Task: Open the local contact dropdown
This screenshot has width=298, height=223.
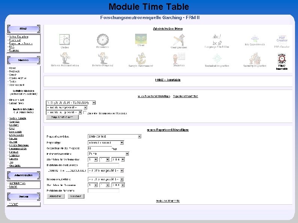Action: [106, 171]
